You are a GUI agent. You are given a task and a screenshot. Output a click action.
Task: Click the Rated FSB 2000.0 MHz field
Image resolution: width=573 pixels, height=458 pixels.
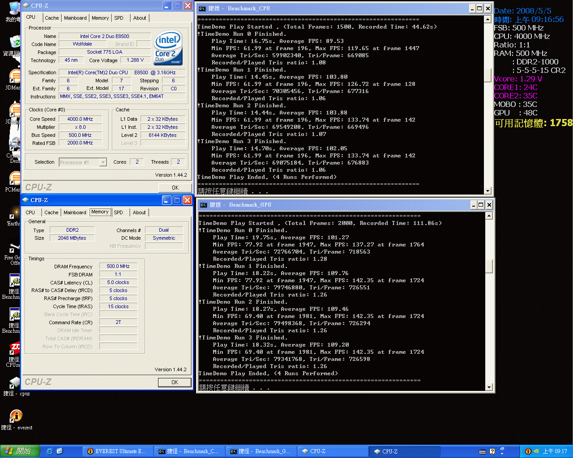click(x=80, y=143)
